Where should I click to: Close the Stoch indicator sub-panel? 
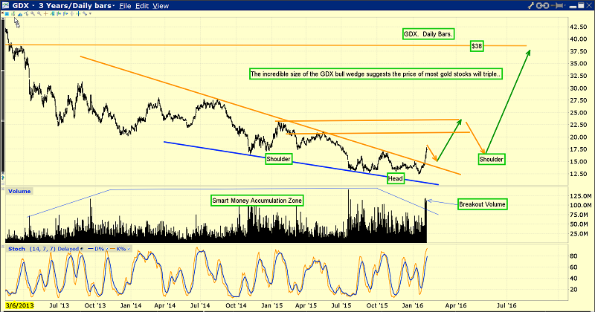click(3, 247)
